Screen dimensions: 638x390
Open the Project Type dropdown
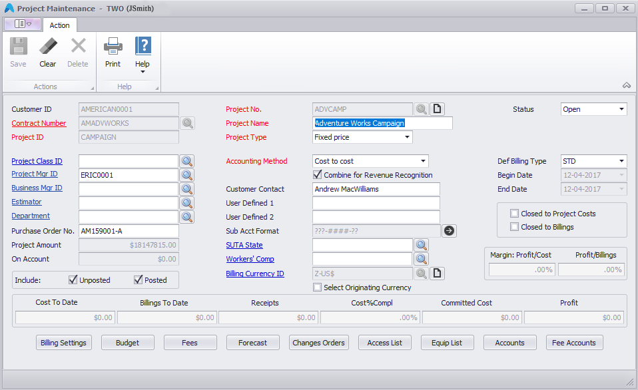click(x=407, y=137)
